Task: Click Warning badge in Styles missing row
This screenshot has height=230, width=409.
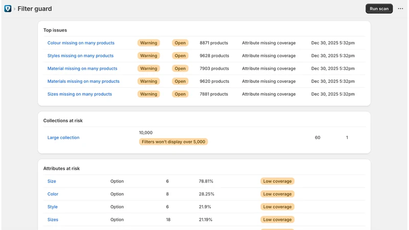Action: [149, 56]
